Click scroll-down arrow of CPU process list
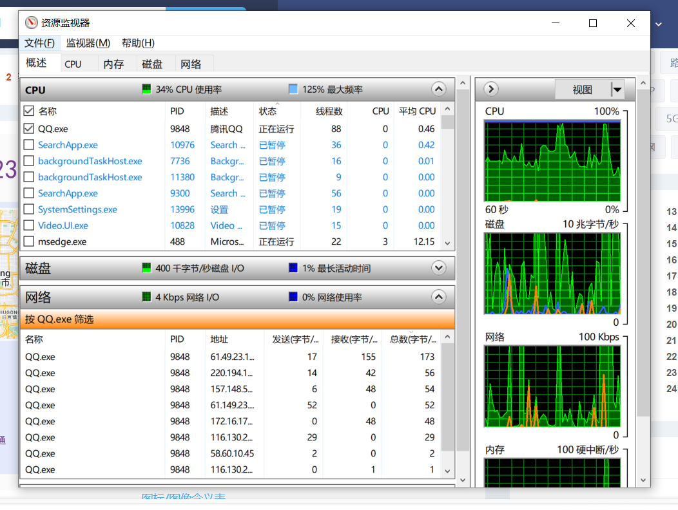The width and height of the screenshot is (678, 510). click(447, 243)
